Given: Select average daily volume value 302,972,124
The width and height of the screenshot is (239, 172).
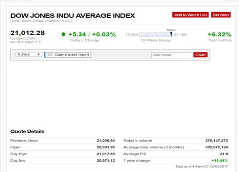Looking at the screenshot, I should click(217, 147).
